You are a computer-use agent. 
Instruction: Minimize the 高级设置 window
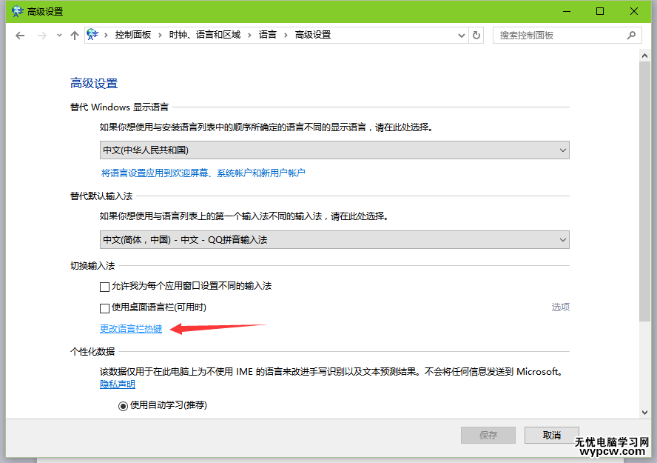[567, 11]
